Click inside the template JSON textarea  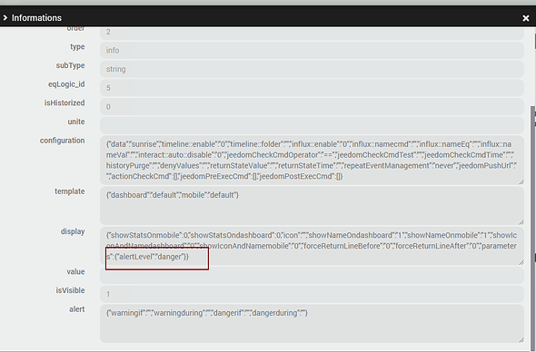click(x=312, y=206)
